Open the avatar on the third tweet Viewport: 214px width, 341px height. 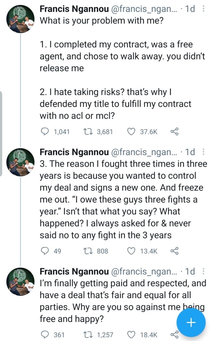tap(21, 282)
